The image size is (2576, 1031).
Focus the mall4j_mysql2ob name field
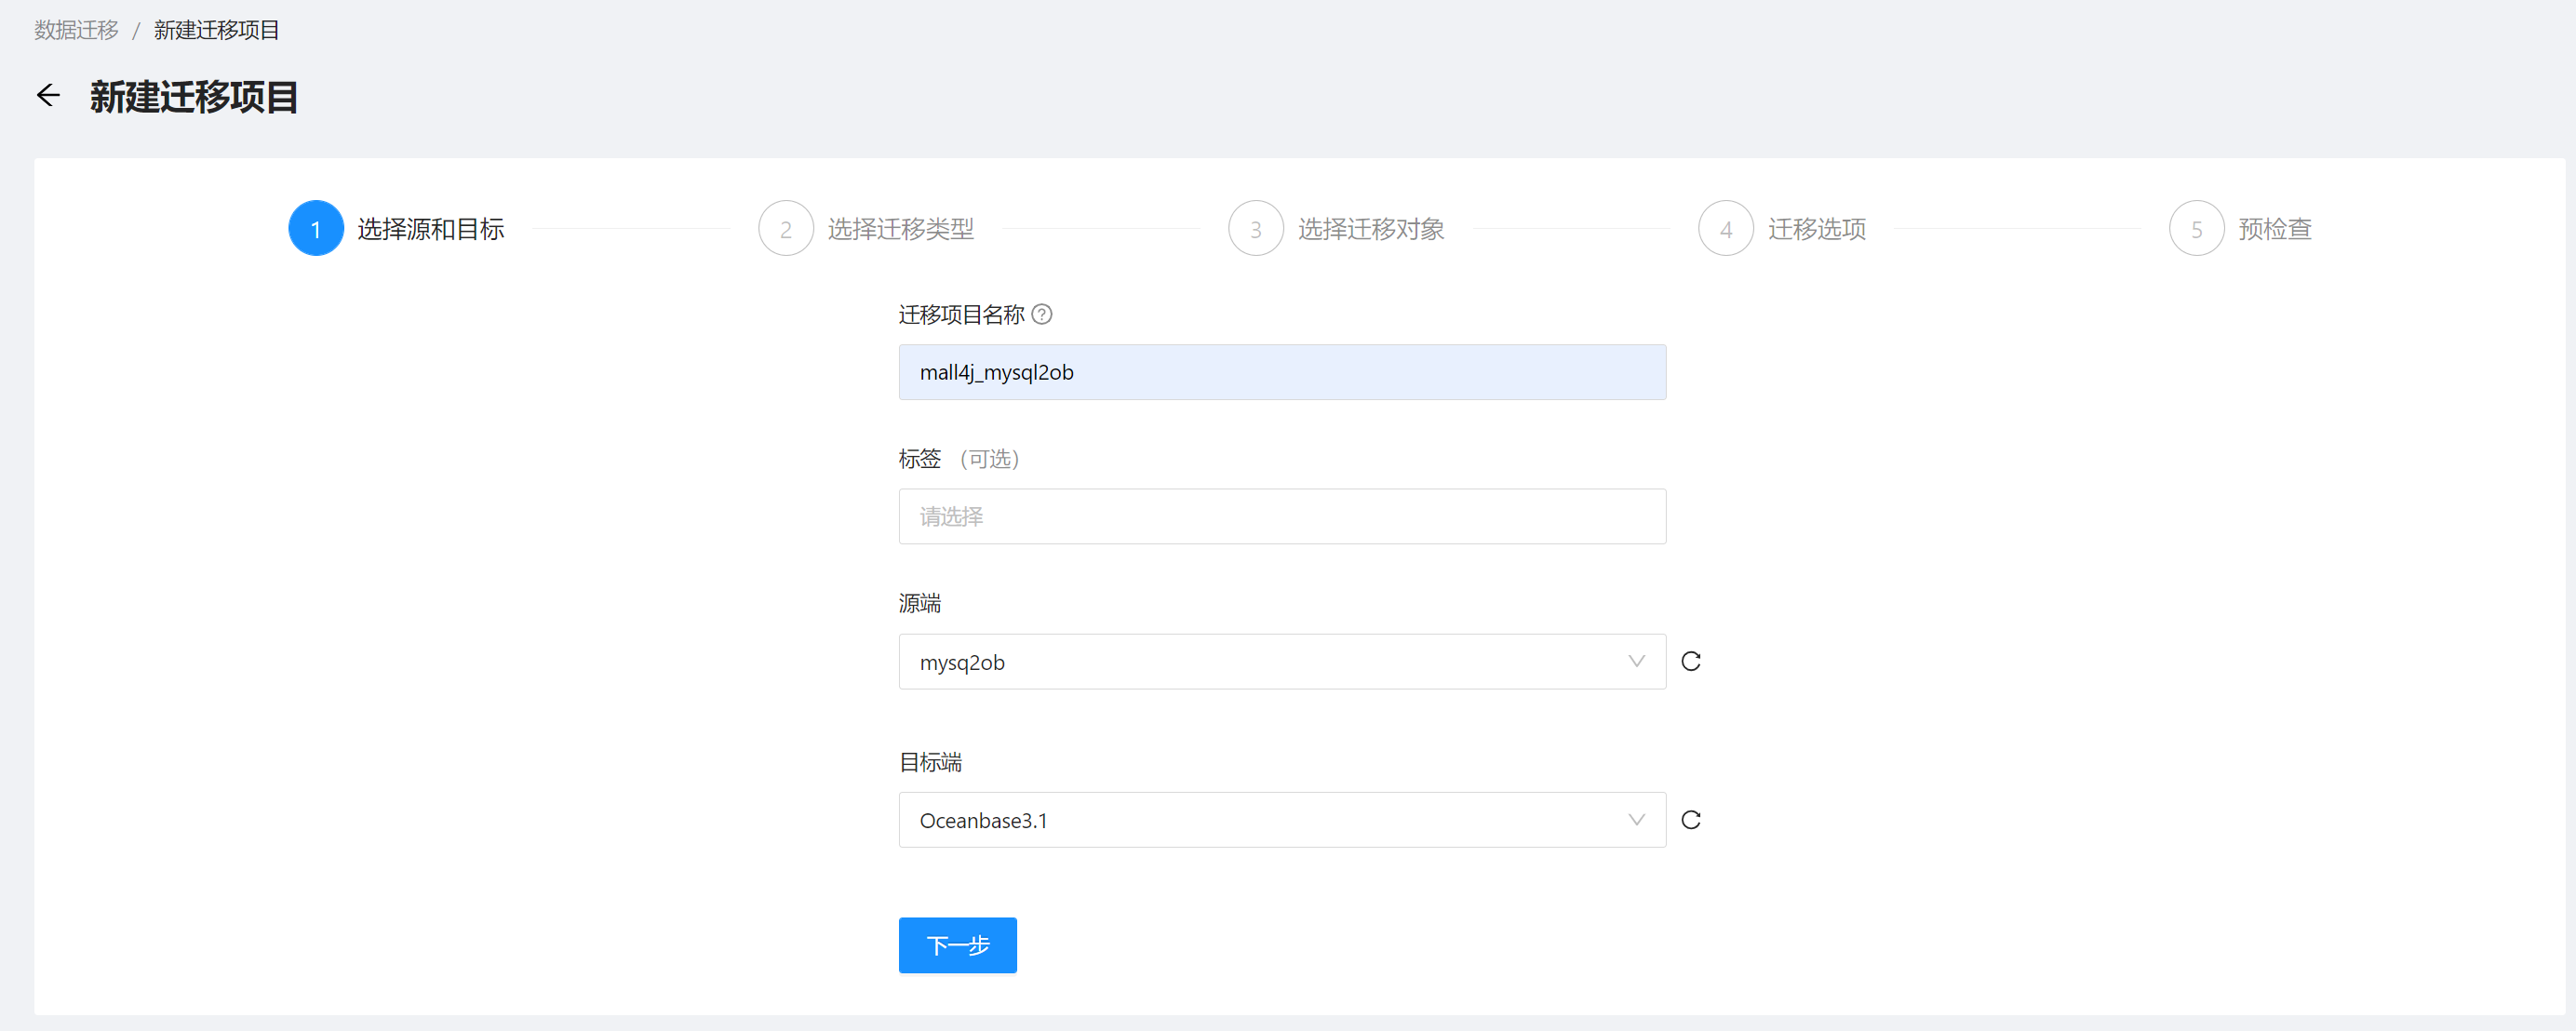point(1281,373)
